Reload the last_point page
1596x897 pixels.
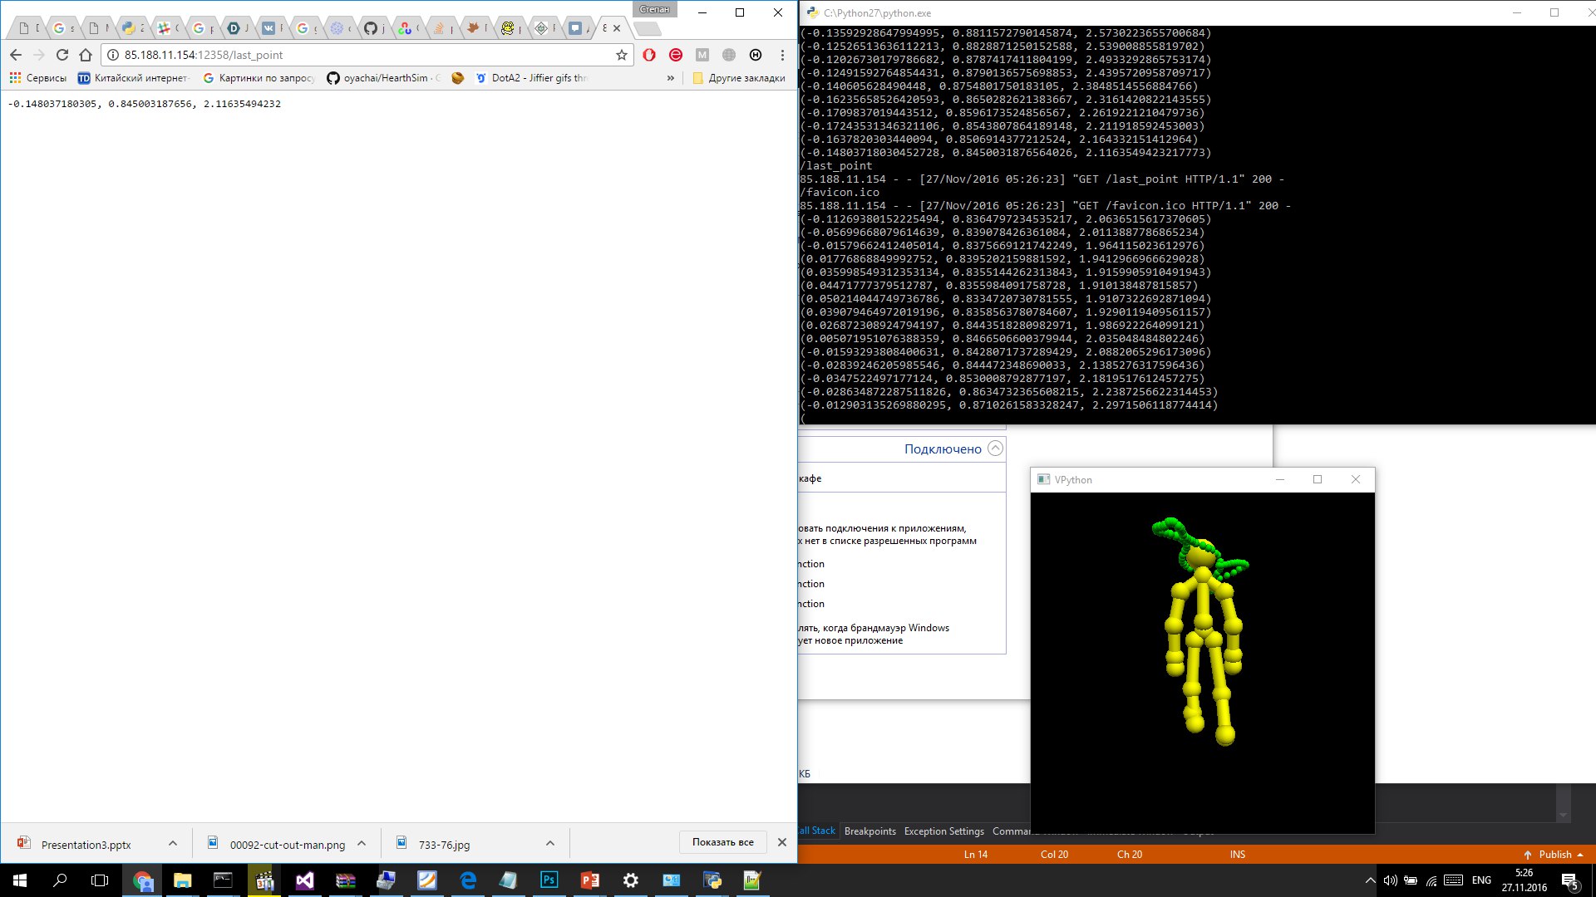point(62,55)
